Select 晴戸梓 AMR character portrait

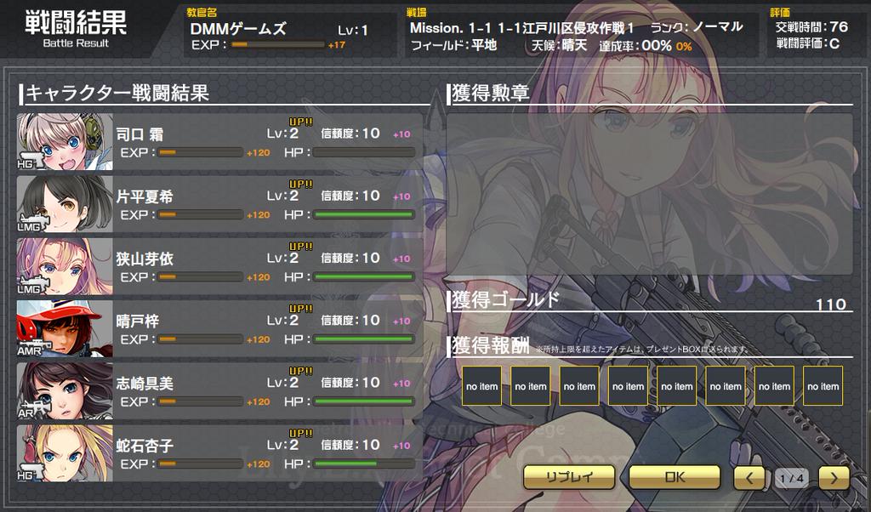pyautogui.click(x=65, y=328)
